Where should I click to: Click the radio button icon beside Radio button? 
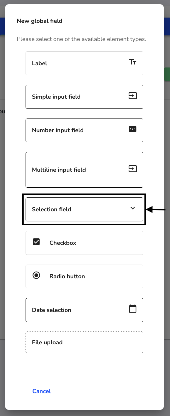click(36, 275)
